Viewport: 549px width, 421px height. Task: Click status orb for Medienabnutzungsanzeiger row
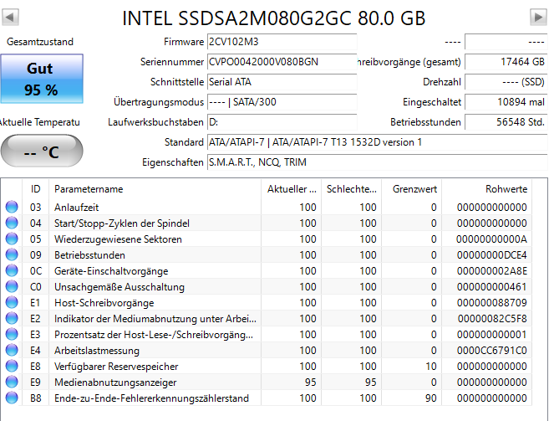12,382
